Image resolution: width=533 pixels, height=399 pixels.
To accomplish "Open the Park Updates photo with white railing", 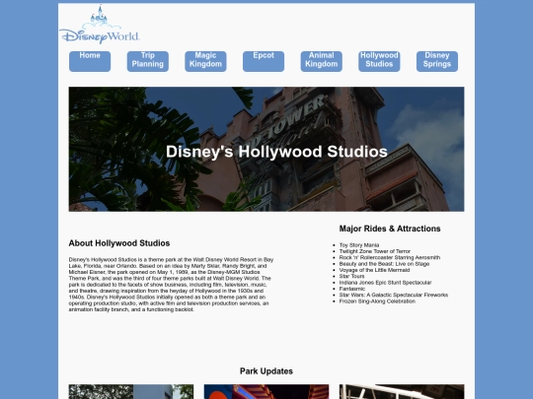I will tap(402, 391).
